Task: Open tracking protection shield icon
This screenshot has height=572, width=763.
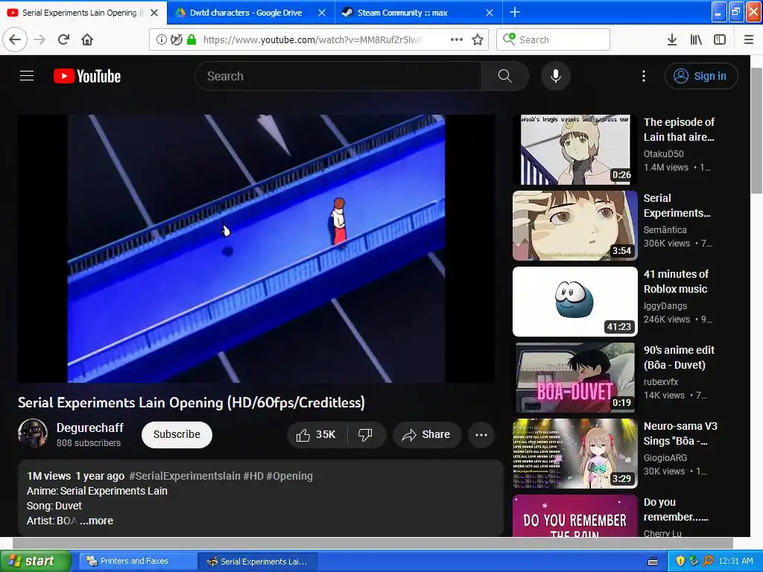Action: point(176,39)
